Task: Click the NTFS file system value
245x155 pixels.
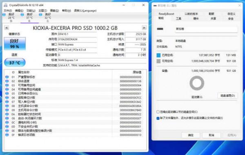Action: (x=178, y=46)
